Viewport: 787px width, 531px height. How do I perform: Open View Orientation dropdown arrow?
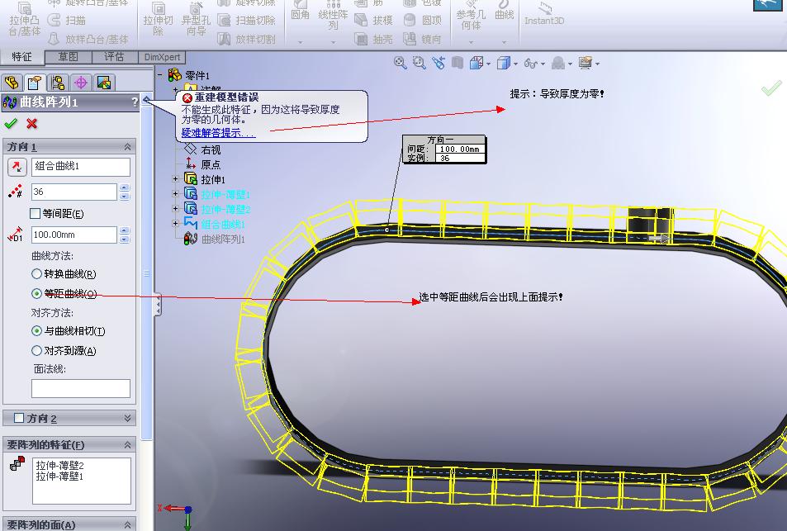(488, 64)
